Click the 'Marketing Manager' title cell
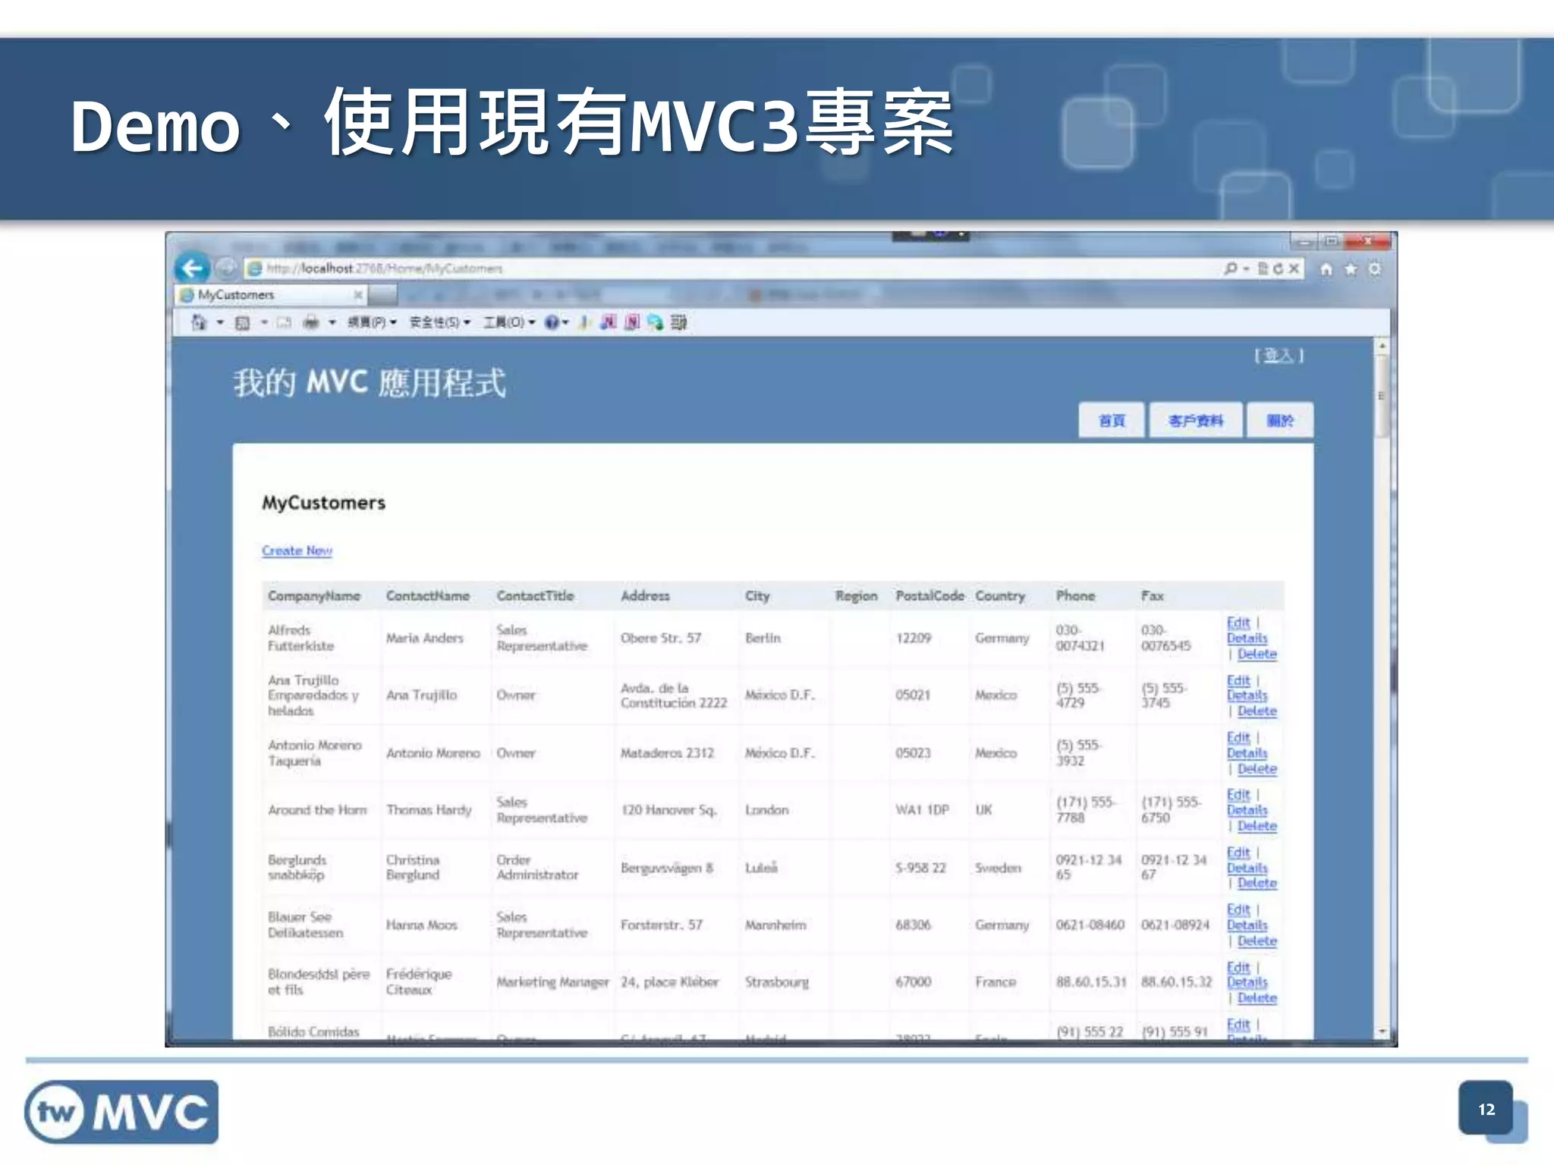 (x=552, y=982)
